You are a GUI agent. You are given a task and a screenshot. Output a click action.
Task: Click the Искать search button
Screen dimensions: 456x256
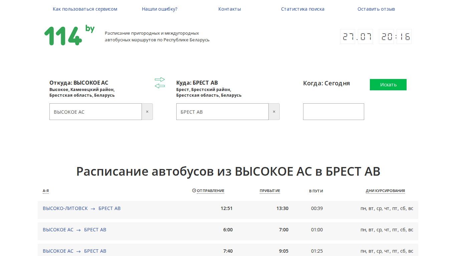388,85
